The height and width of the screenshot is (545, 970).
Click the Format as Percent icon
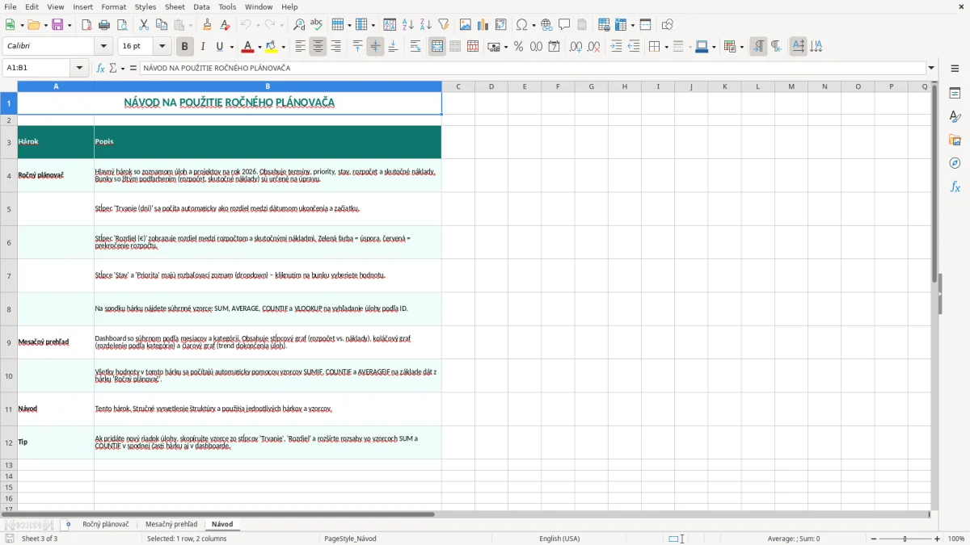[x=518, y=47]
